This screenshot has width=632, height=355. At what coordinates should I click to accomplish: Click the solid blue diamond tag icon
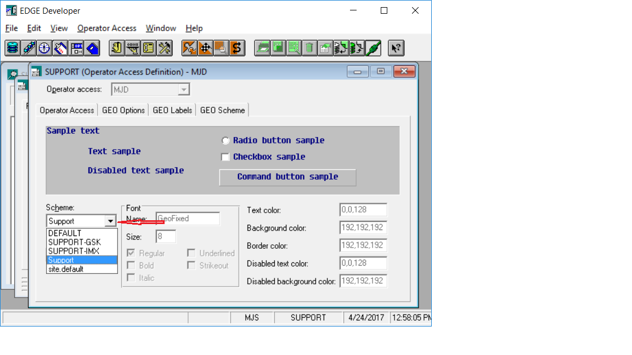coord(92,48)
